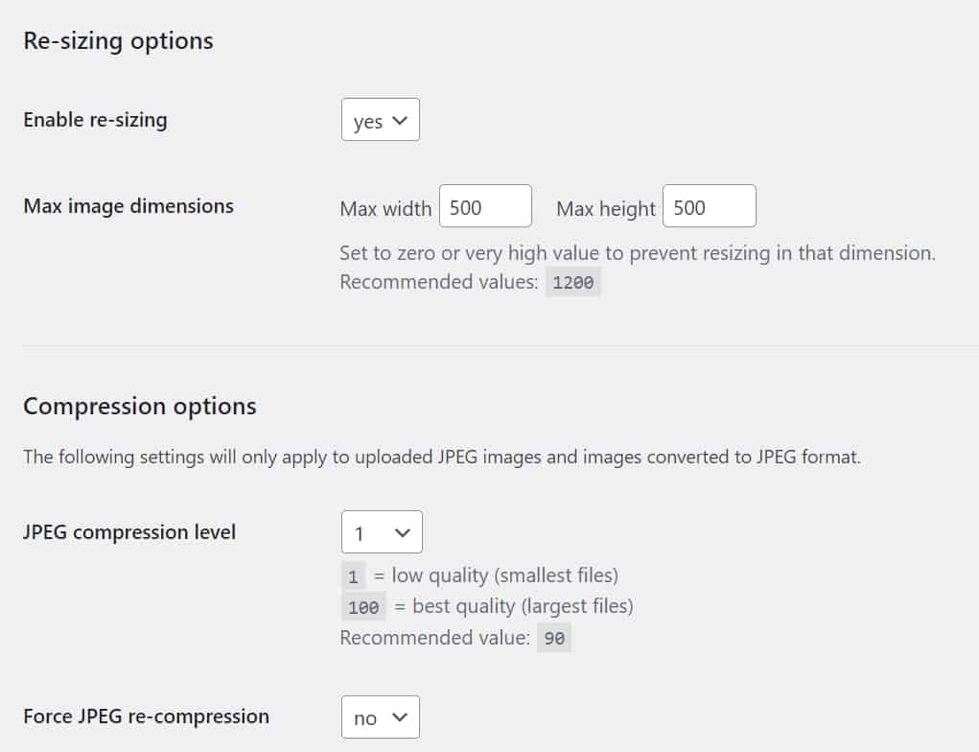Open the Force JPEG re-compression dropdown
The height and width of the screenshot is (752, 979).
tap(380, 717)
